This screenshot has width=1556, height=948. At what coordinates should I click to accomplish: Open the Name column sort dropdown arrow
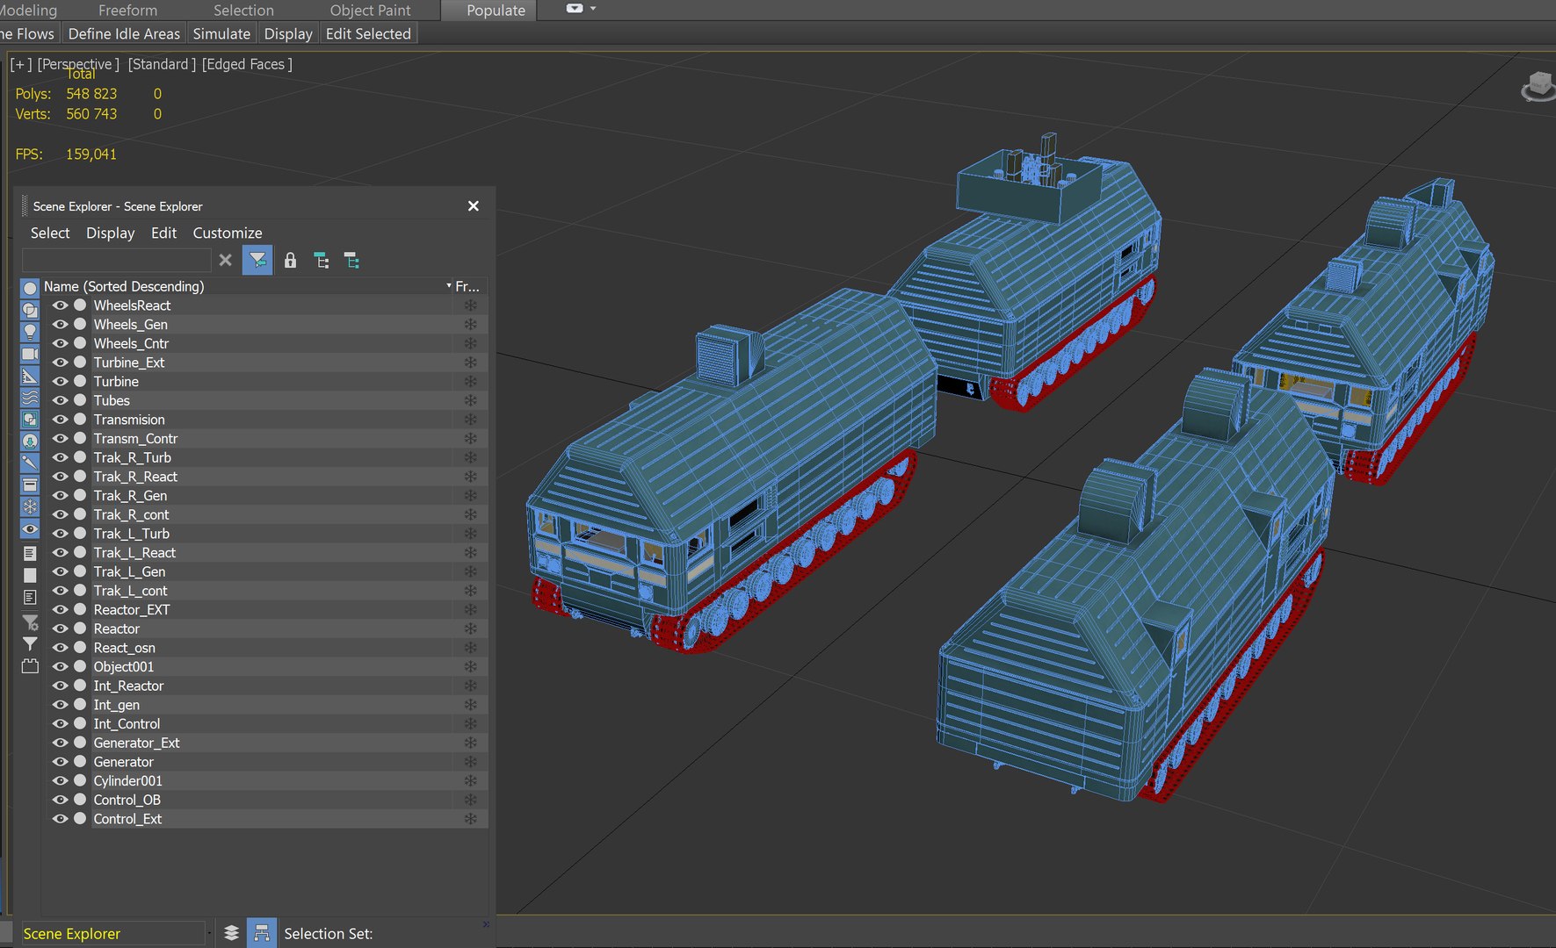(x=449, y=286)
